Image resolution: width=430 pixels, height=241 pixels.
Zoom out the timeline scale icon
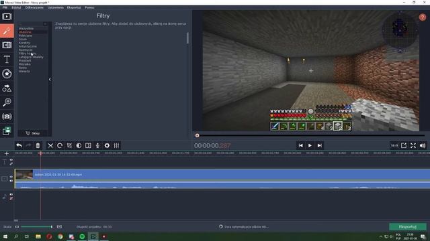coord(17,227)
